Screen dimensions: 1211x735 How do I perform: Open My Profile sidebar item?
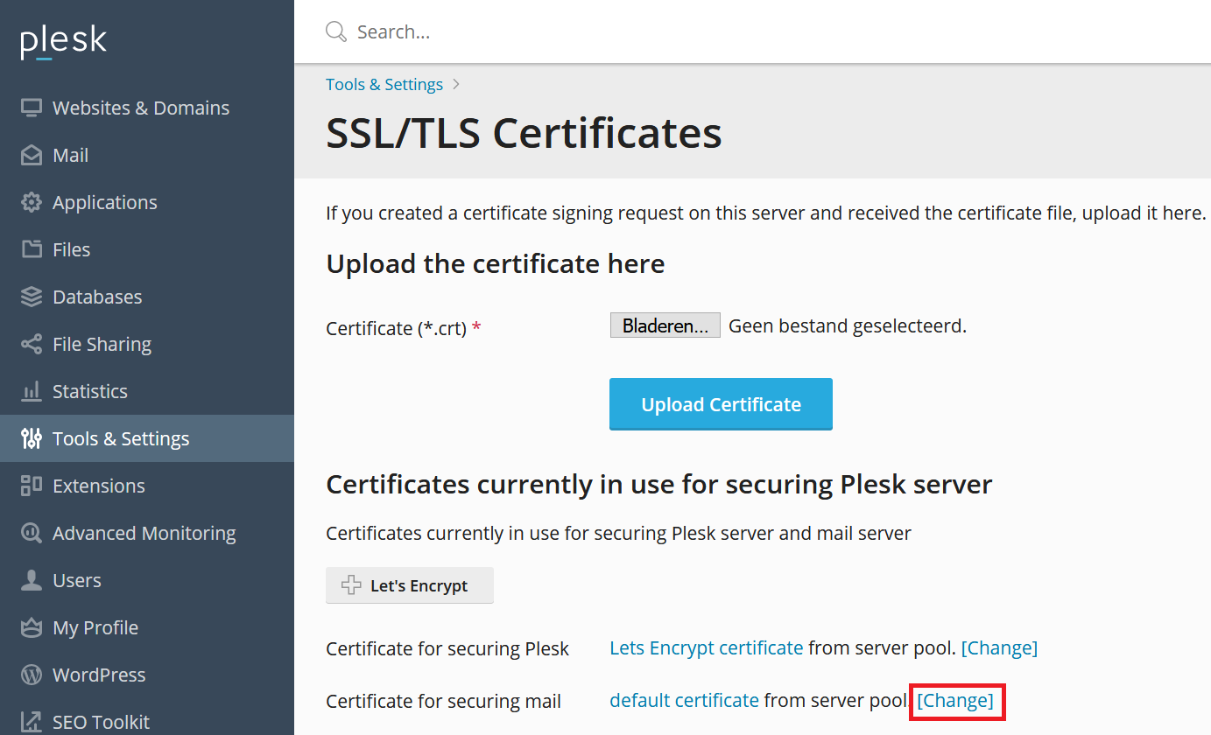(x=147, y=627)
